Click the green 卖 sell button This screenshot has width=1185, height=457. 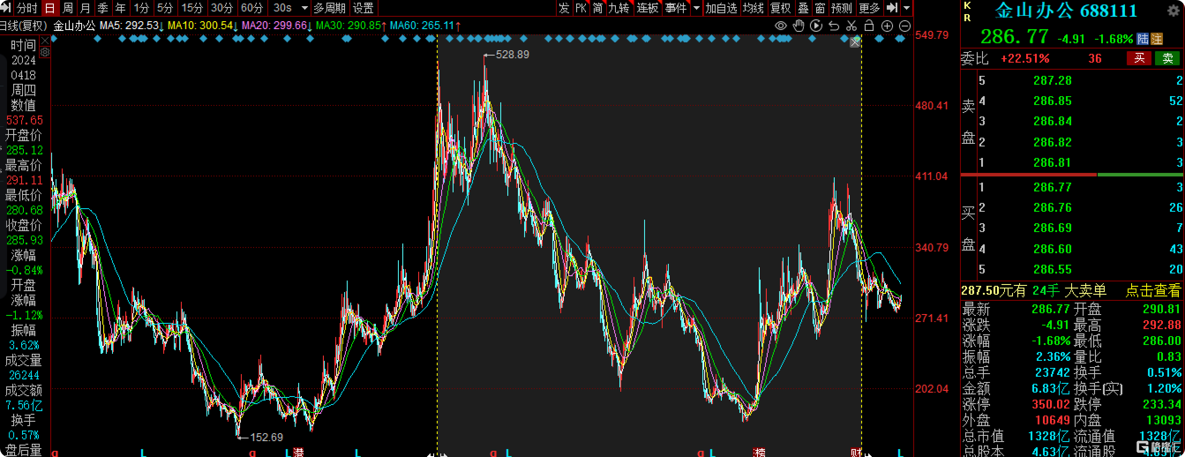1167,58
